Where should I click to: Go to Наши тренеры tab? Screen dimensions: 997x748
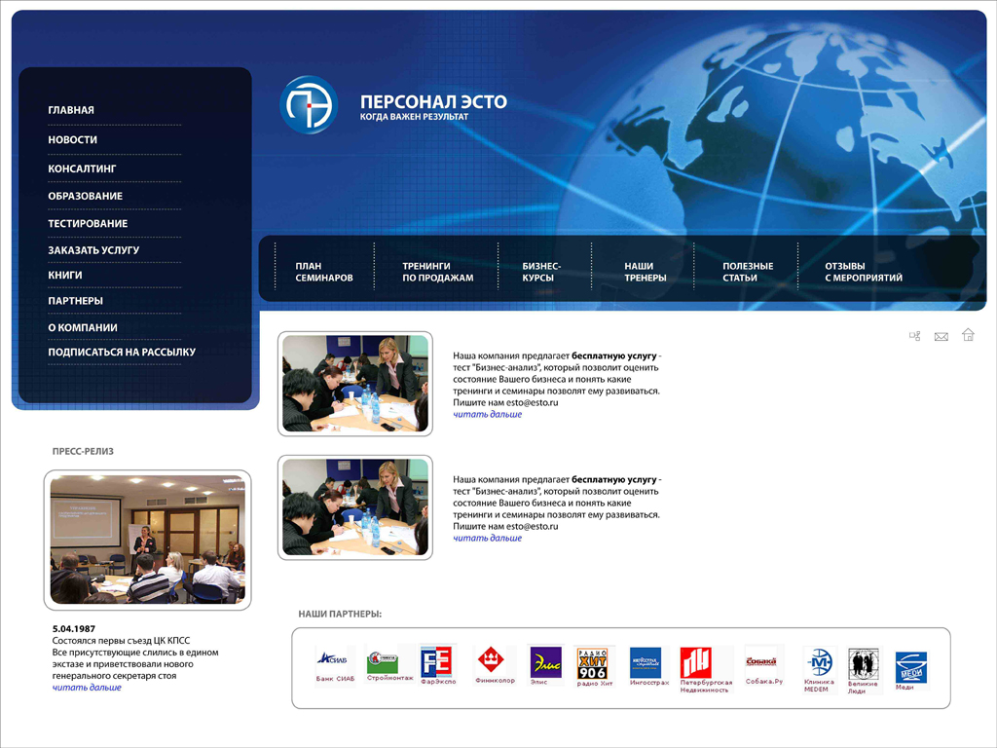click(x=646, y=272)
